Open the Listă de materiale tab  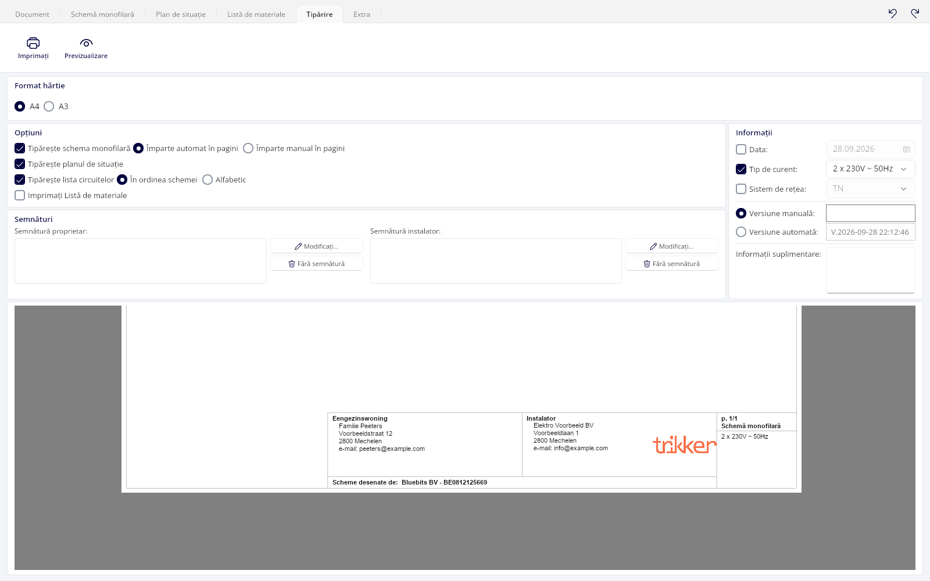[256, 15]
